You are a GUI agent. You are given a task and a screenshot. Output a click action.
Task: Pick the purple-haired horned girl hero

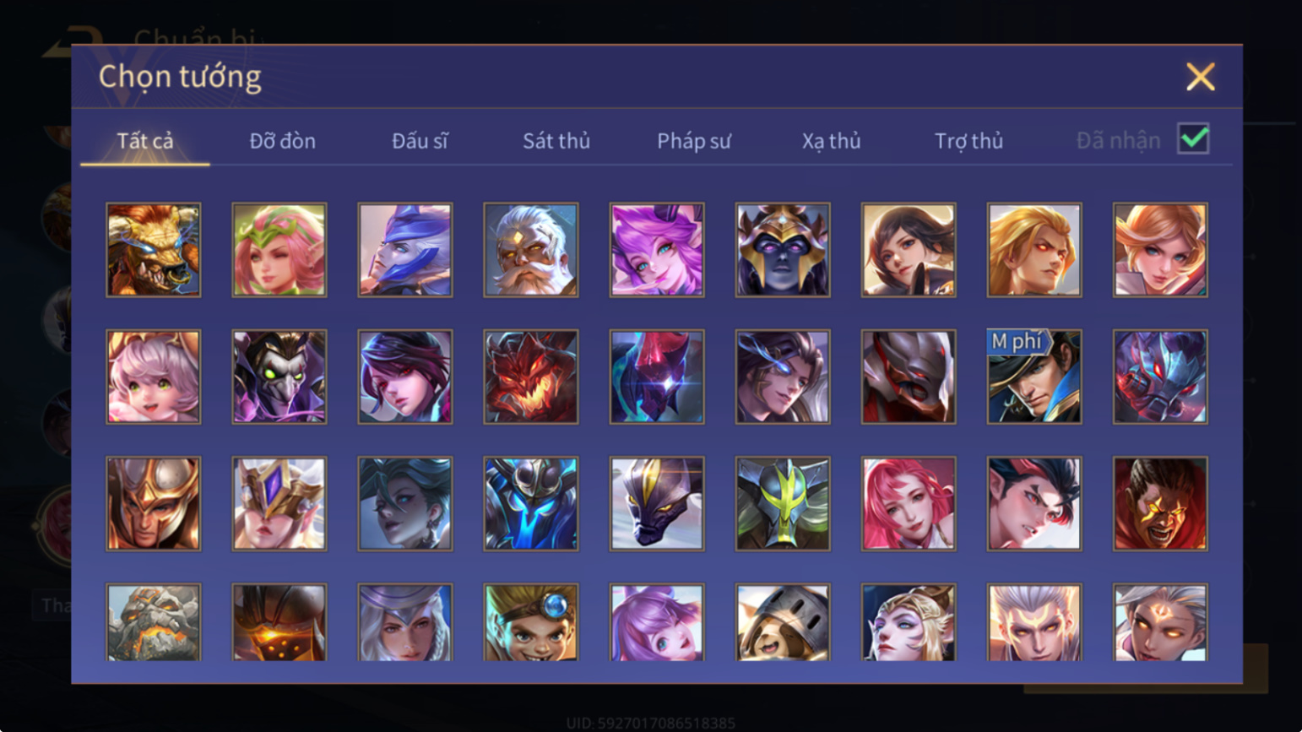657,250
